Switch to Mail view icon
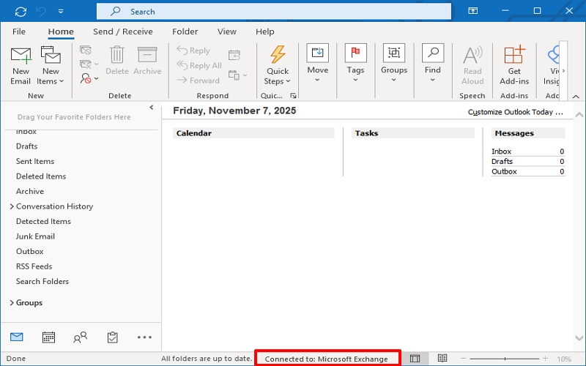The image size is (586, 366). (16, 337)
